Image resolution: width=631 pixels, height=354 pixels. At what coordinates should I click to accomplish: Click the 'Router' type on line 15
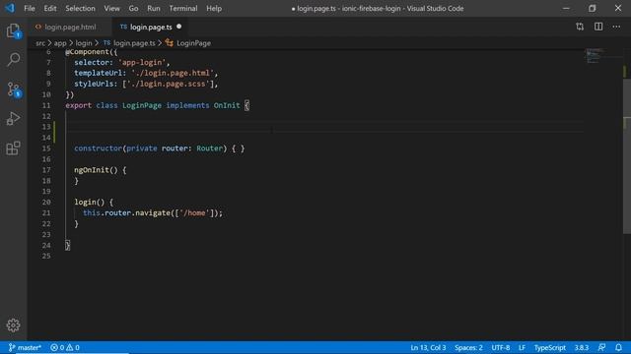coord(210,148)
